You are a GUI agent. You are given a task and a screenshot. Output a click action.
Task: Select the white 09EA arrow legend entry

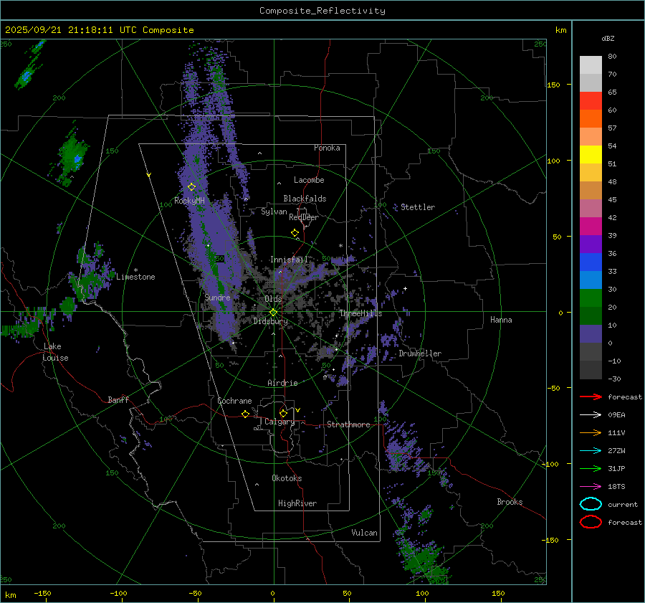coord(591,414)
